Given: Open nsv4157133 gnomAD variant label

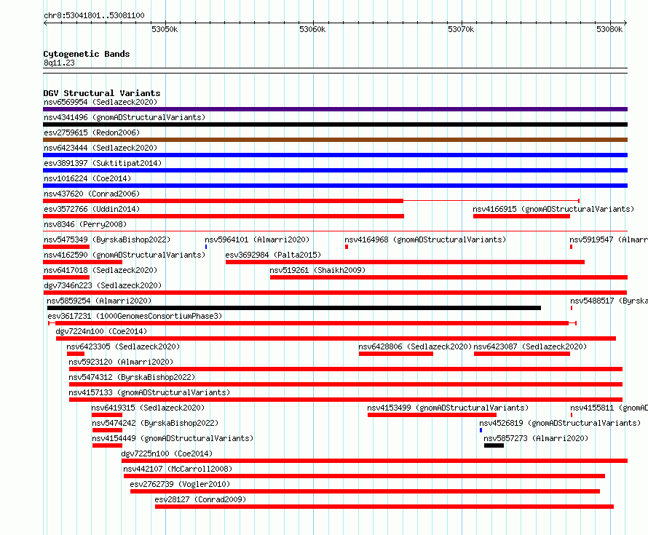Looking at the screenshot, I should pos(149,392).
